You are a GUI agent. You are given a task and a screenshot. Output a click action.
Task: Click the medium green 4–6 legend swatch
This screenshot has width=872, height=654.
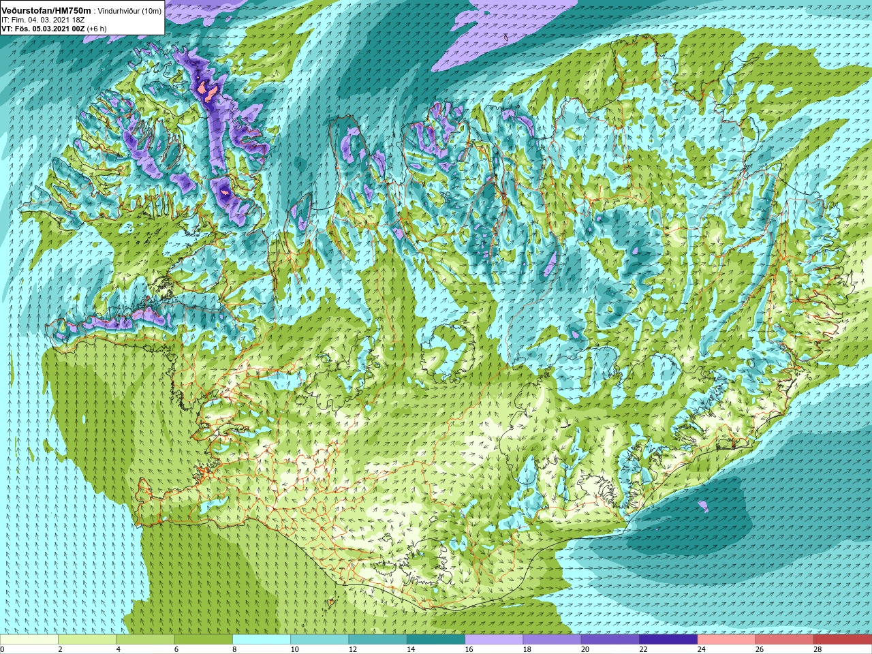coord(145,640)
